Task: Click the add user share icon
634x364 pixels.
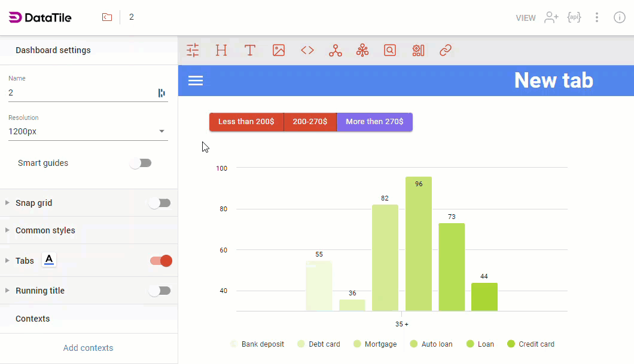Action: (x=551, y=17)
